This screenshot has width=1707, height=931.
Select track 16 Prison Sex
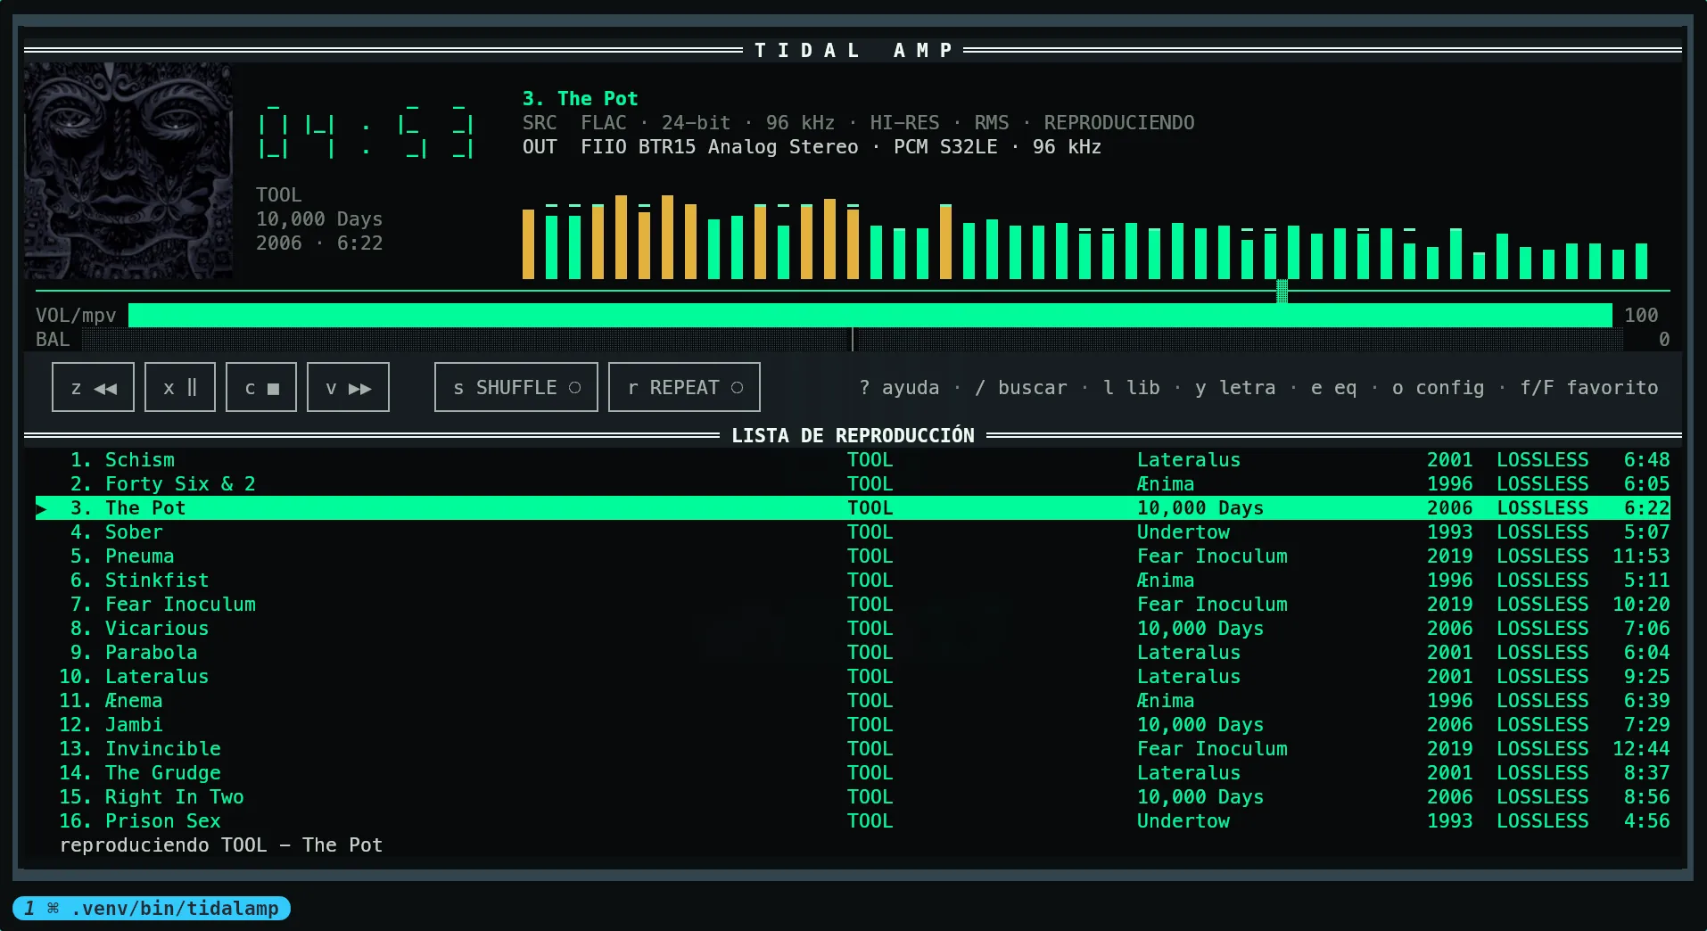tap(853, 821)
